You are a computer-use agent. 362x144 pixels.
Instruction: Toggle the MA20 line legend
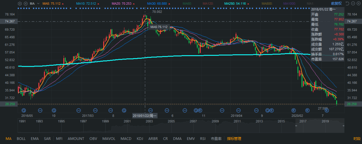(x=123, y=4)
